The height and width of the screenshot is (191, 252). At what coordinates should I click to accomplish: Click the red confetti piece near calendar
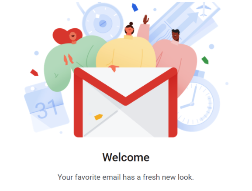point(34,73)
